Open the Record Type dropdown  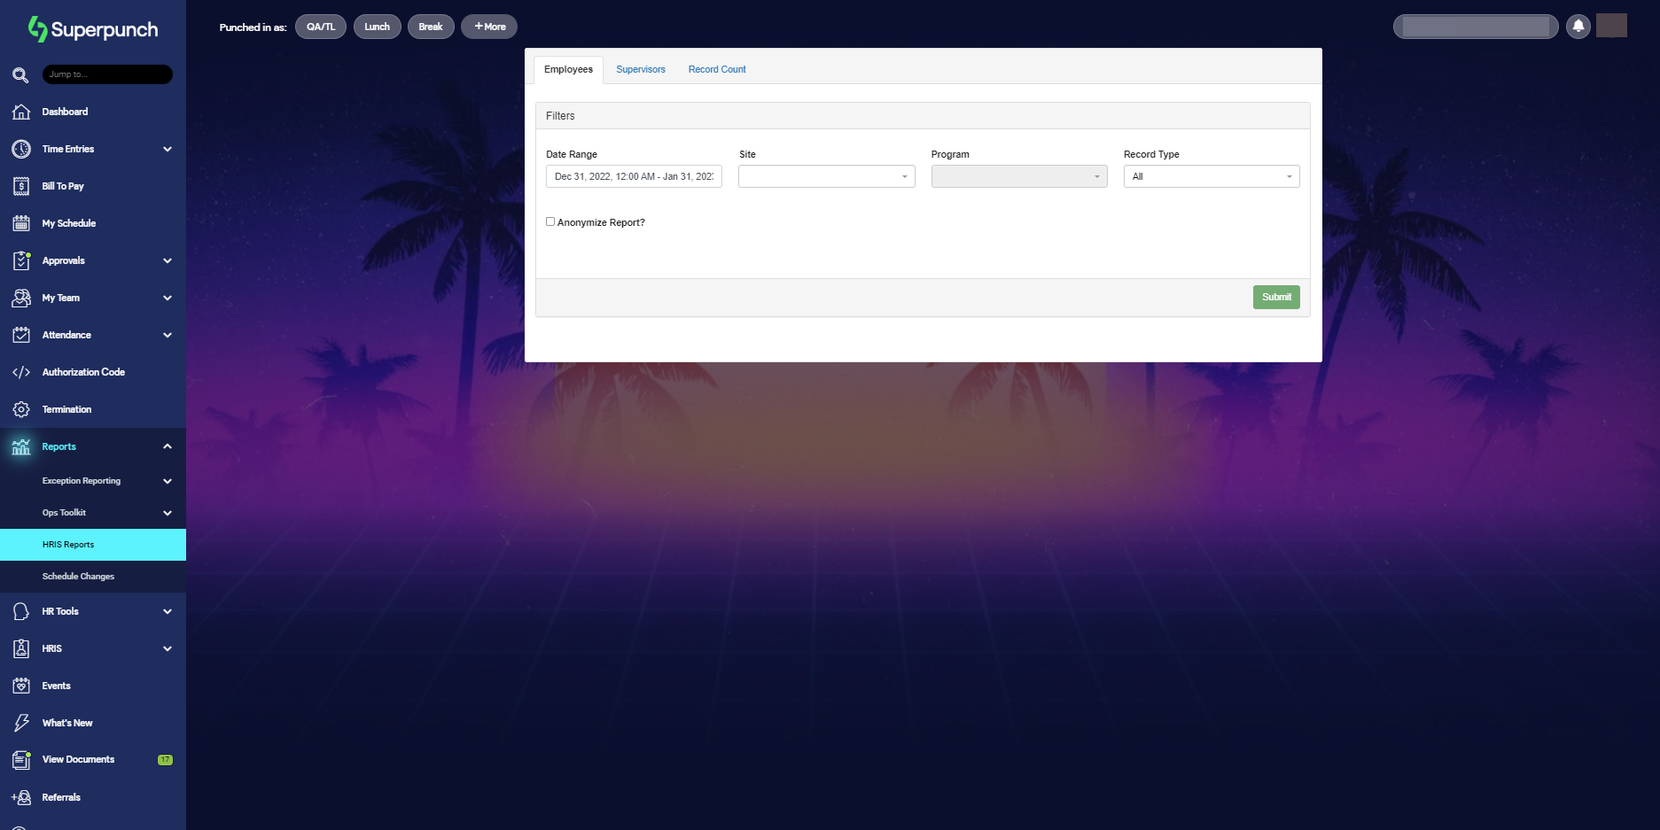tap(1211, 176)
